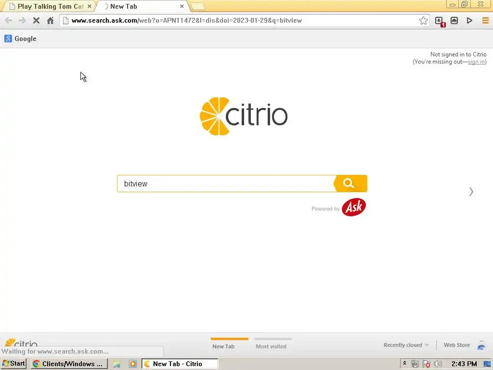Screen dimensions: 493x370
Task: Open the video grabber toolbar icon
Action: tap(454, 21)
